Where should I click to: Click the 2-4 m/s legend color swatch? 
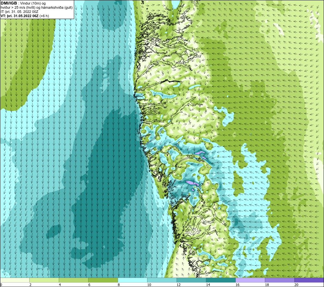tap(44, 280)
